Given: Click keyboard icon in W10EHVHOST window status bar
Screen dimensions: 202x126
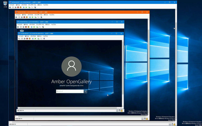Looking at the screenshot, I should pyautogui.click(x=170, y=124).
